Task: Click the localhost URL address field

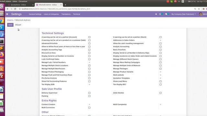Action: [56, 9]
